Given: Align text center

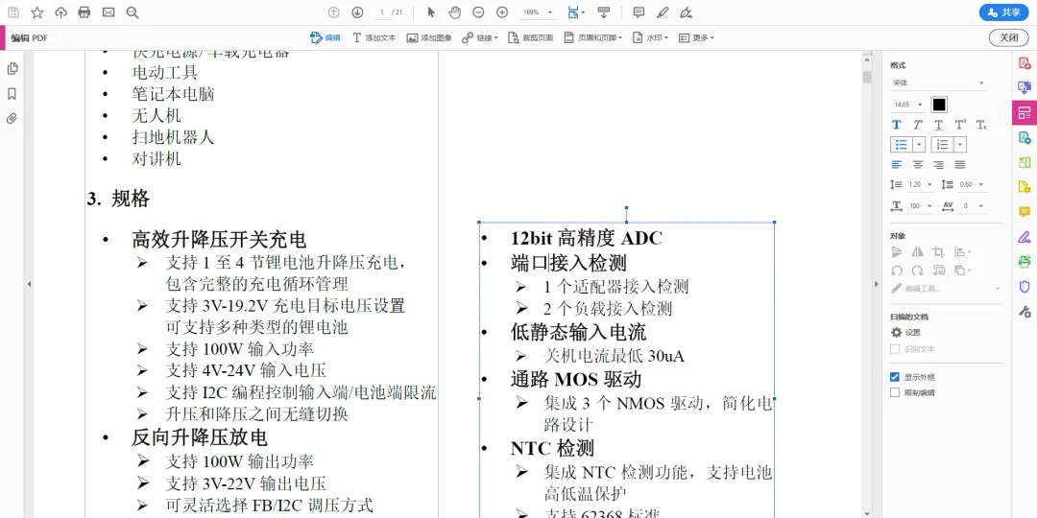Looking at the screenshot, I should (x=918, y=165).
